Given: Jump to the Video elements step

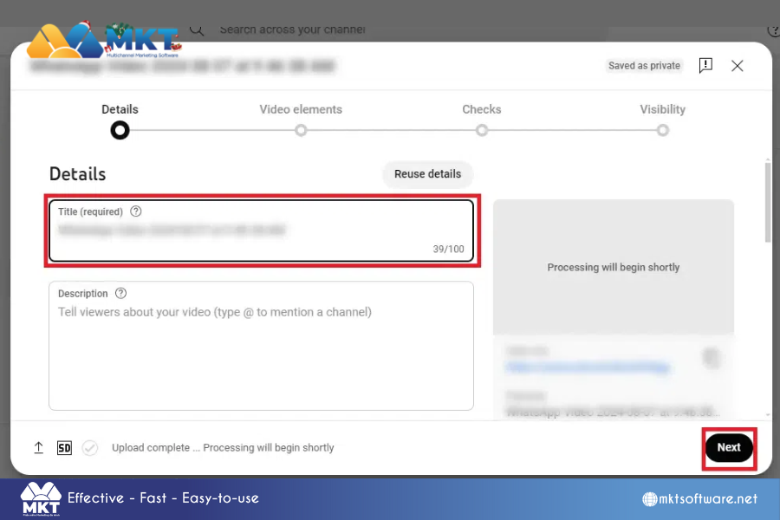Looking at the screenshot, I should point(301,120).
